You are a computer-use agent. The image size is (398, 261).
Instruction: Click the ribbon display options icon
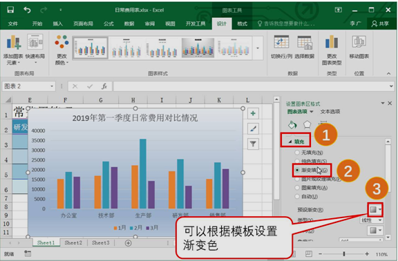(339, 10)
